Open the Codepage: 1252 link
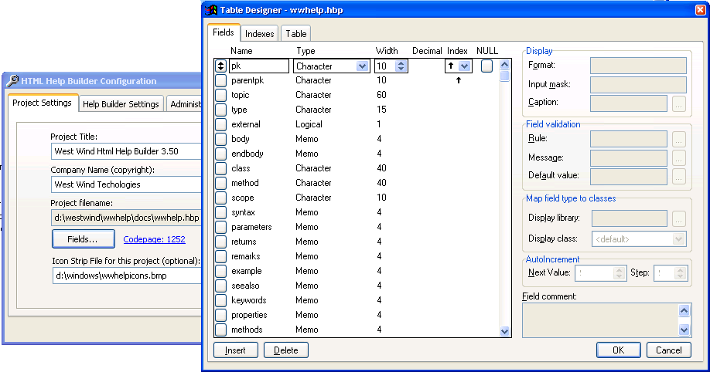The width and height of the screenshot is (710, 372). point(154,239)
